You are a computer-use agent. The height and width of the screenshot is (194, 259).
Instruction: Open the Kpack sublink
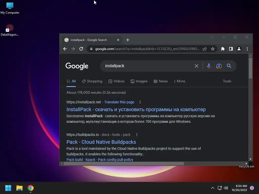[90, 160]
